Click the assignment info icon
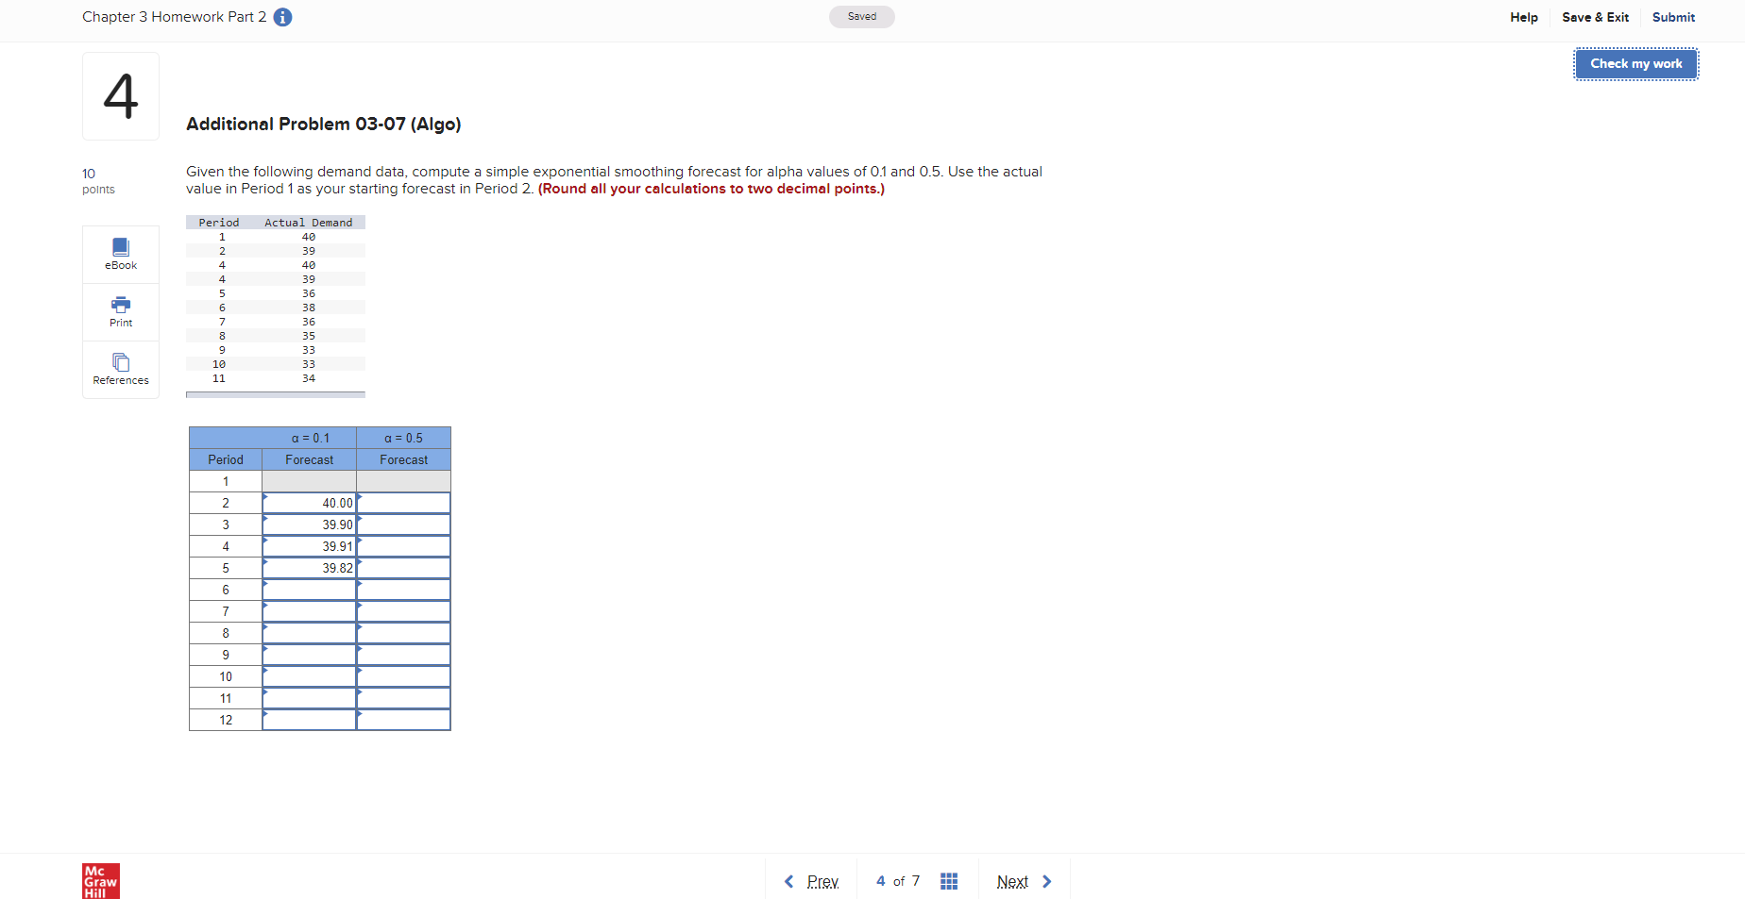The width and height of the screenshot is (1745, 899). [x=282, y=17]
